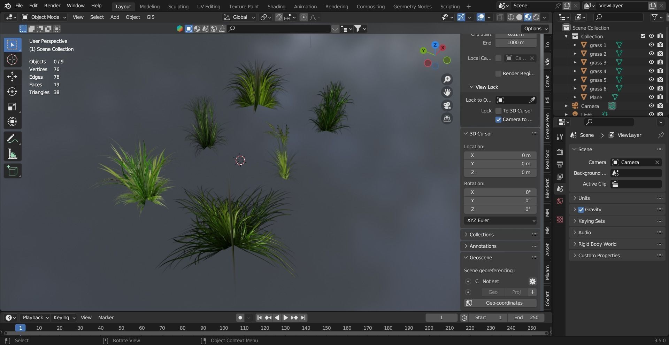The image size is (669, 345).
Task: Select the Select Box tool
Action: (12, 45)
